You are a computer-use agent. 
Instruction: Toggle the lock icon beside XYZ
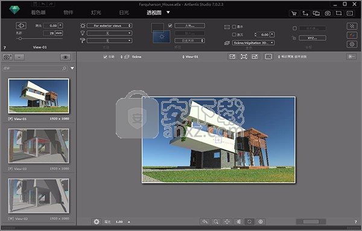[294, 38]
